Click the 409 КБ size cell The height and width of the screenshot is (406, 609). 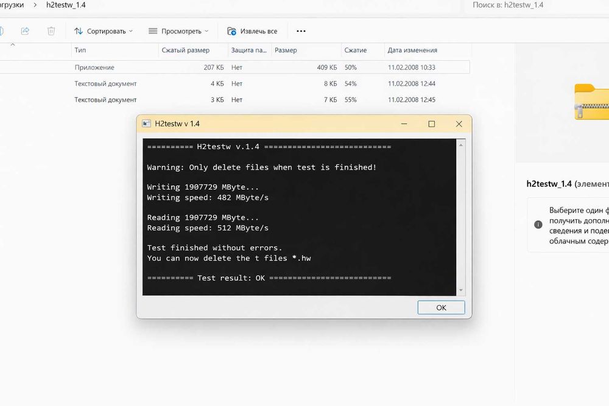tap(326, 67)
